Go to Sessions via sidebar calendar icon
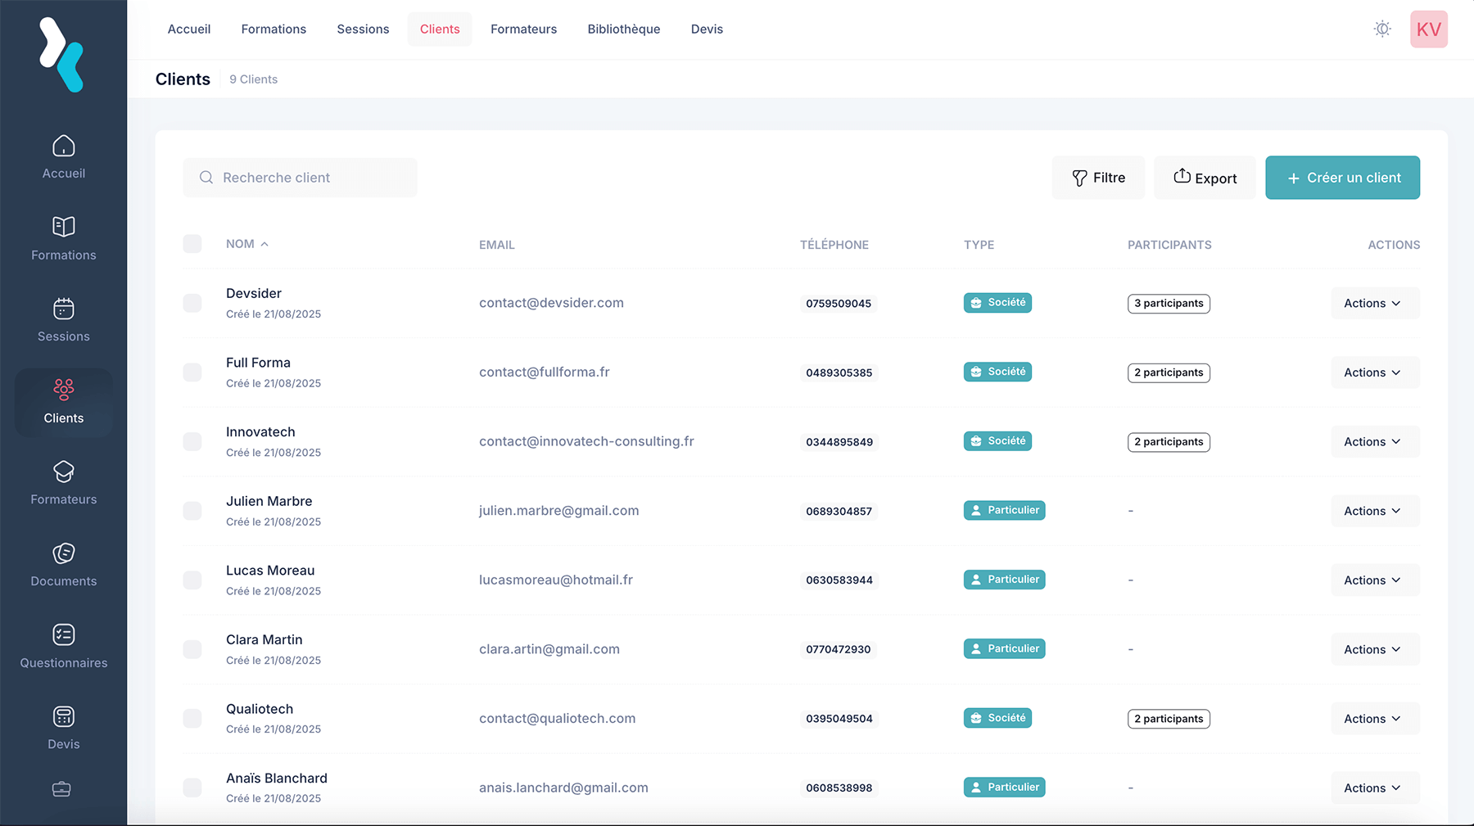This screenshot has width=1474, height=826. [x=63, y=319]
